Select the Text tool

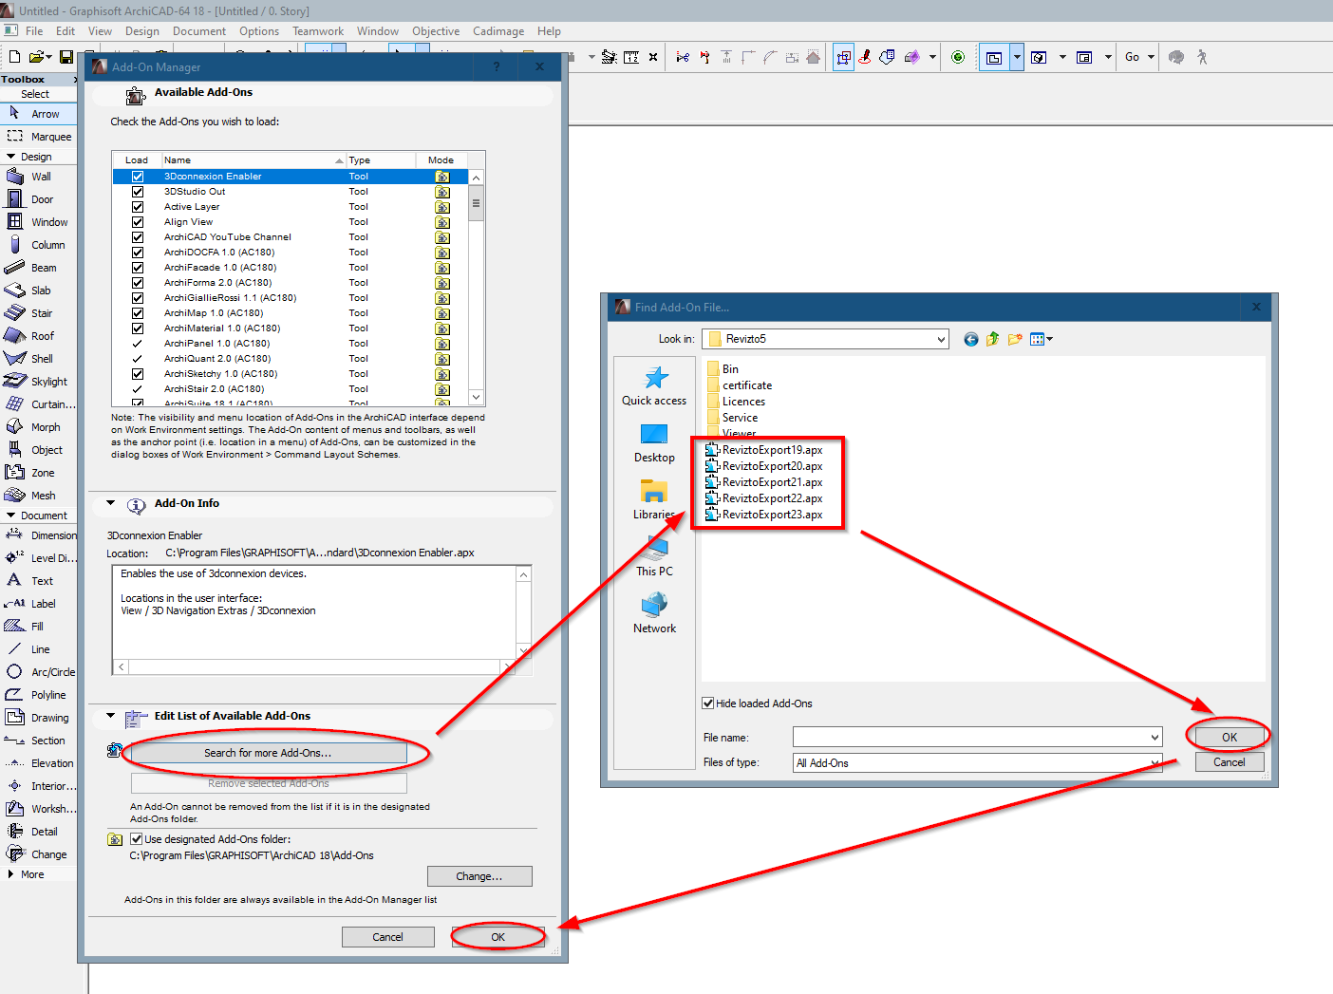pyautogui.click(x=42, y=580)
